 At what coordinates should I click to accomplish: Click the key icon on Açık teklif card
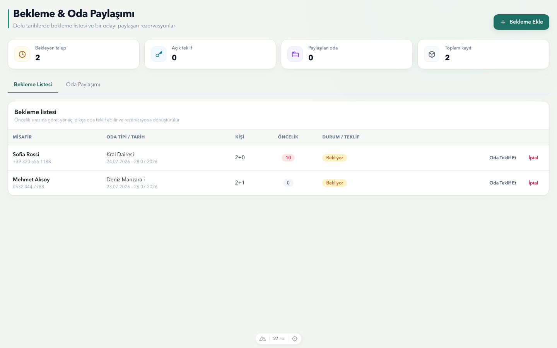point(159,54)
